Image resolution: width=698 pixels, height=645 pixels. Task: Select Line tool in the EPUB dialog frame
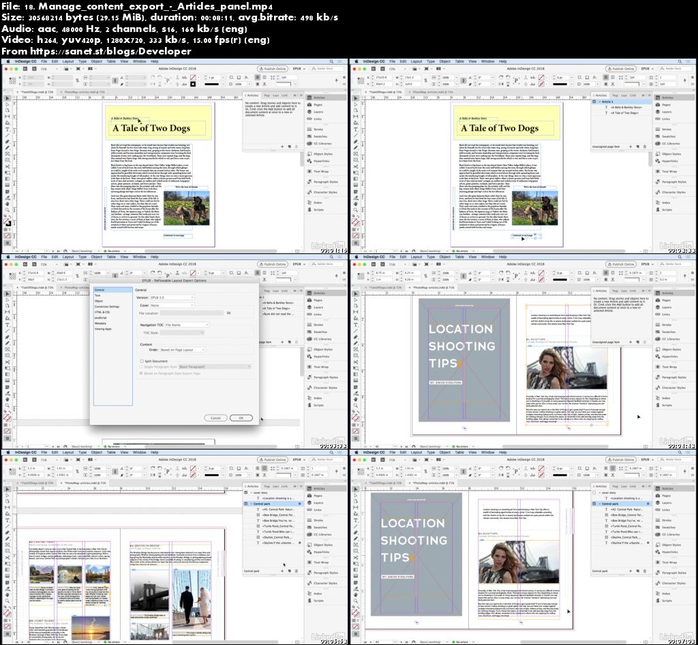pyautogui.click(x=7, y=330)
